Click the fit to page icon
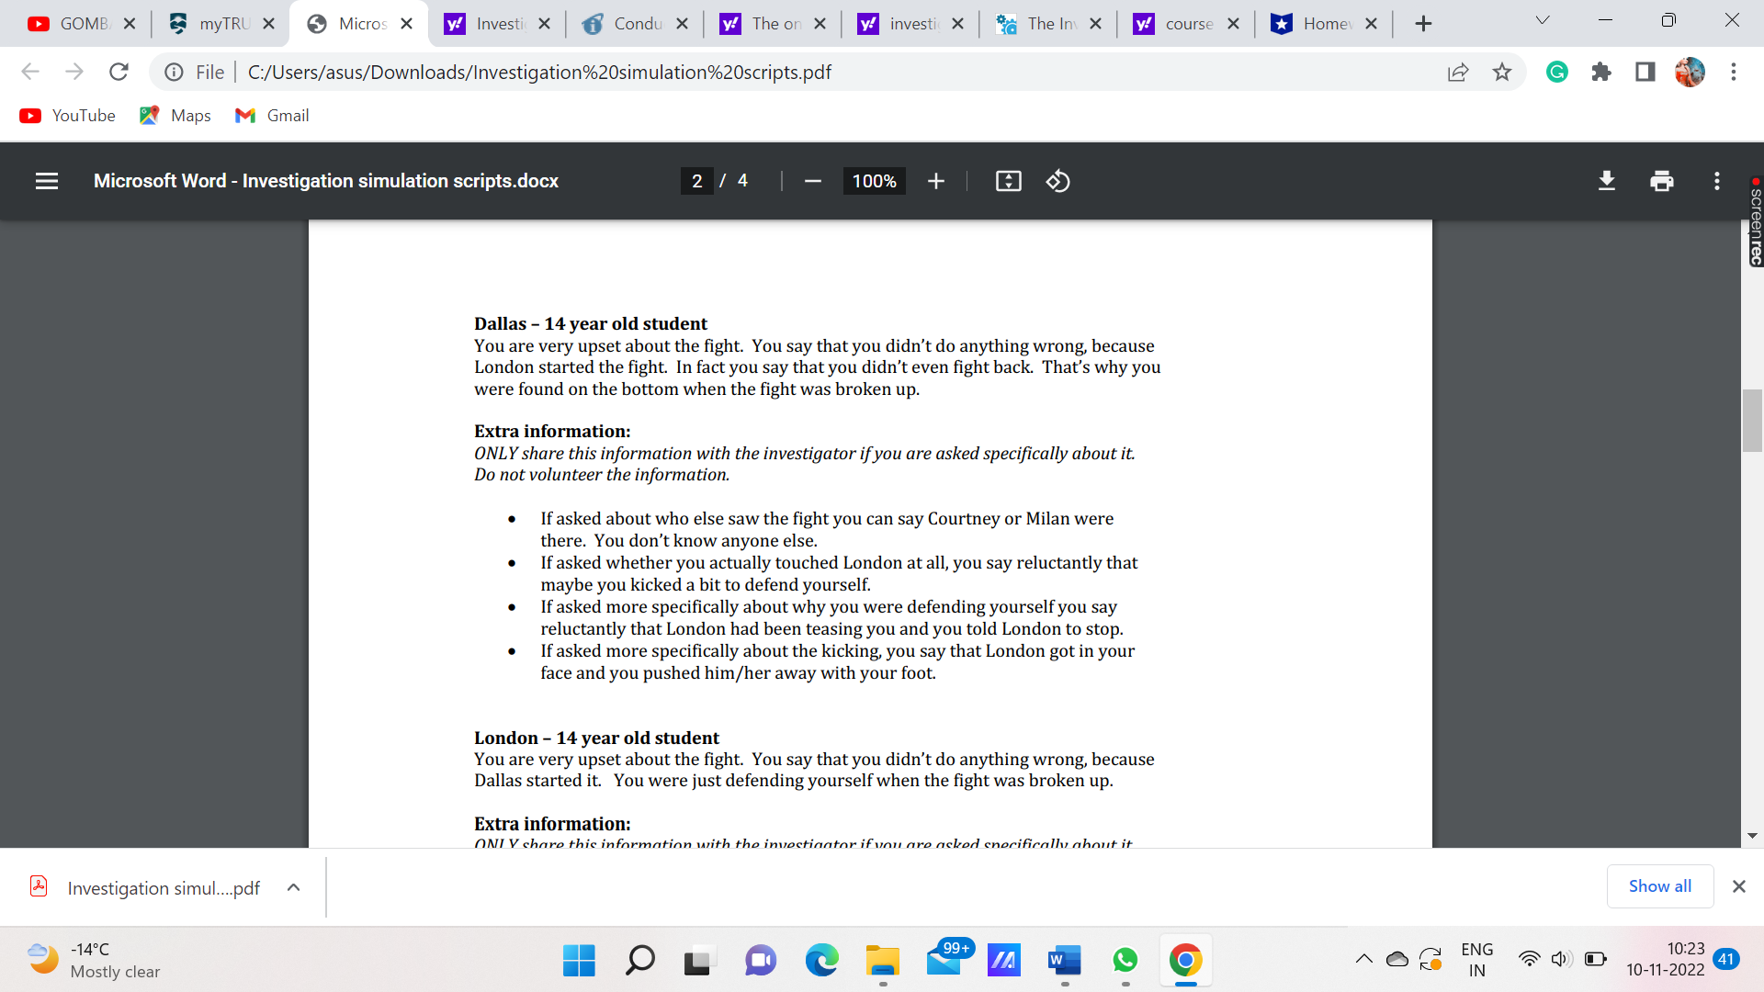The image size is (1764, 992). coord(1008,181)
